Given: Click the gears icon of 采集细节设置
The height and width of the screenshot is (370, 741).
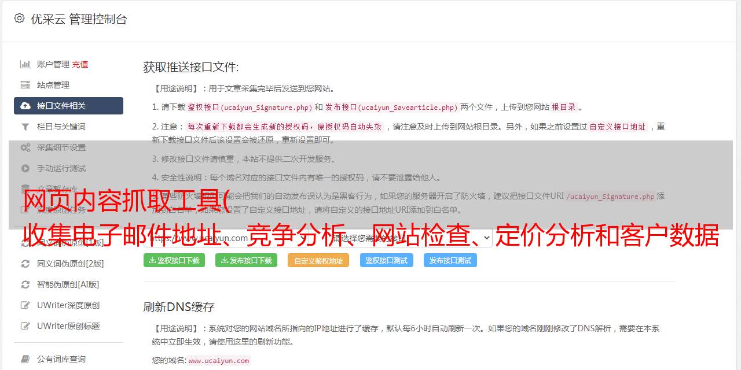Looking at the screenshot, I should [x=25, y=147].
